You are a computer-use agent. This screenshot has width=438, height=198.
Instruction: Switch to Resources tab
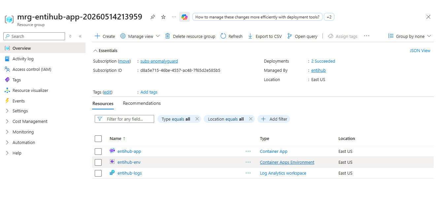click(x=103, y=103)
